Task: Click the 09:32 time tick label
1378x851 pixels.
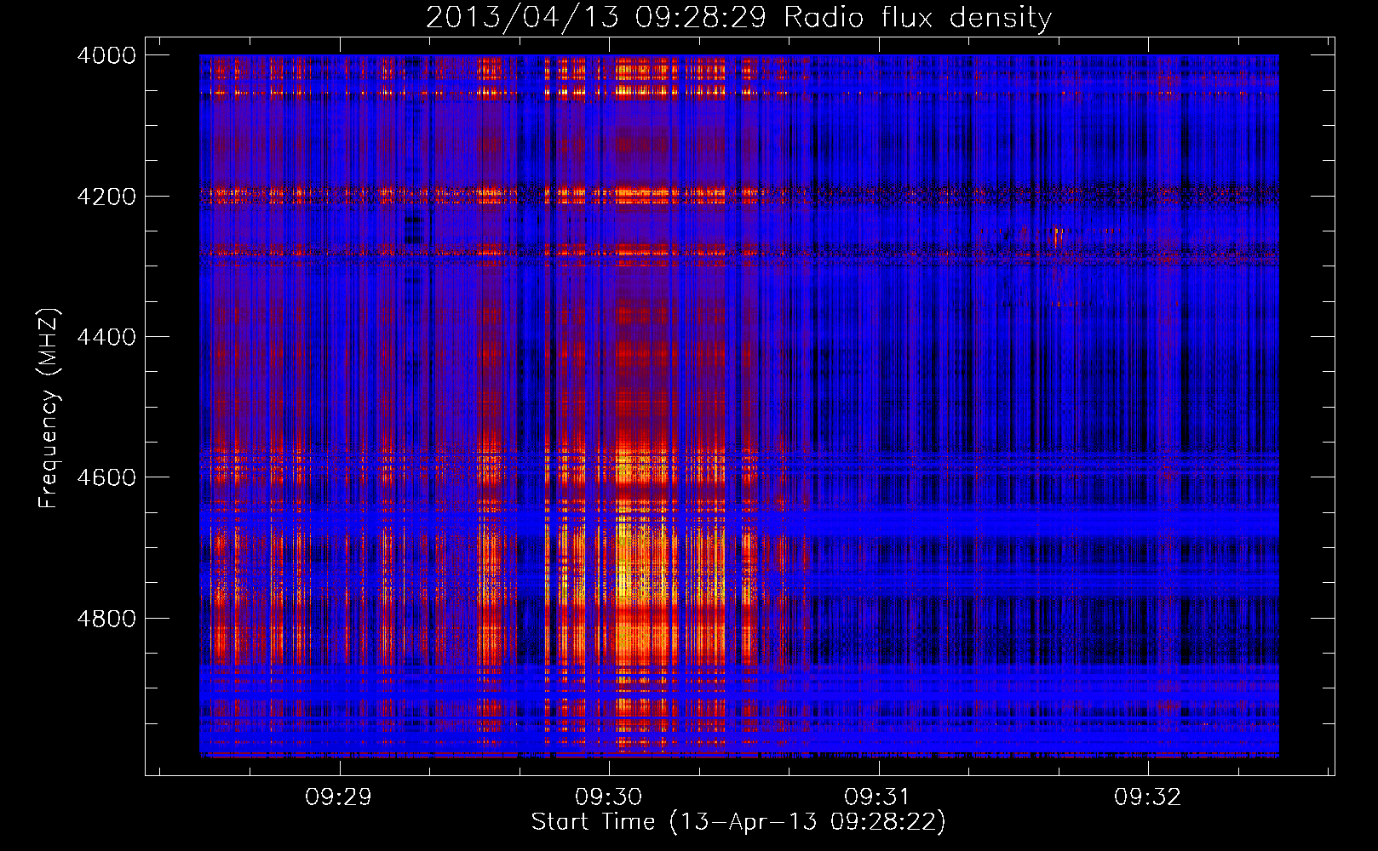Action: pyautogui.click(x=1147, y=797)
